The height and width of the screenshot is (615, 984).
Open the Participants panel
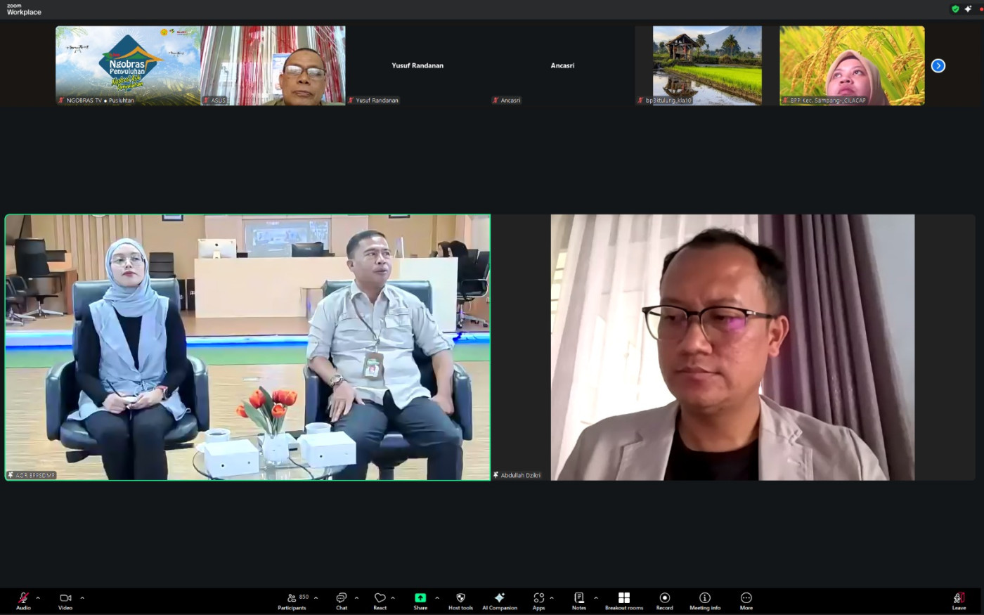click(292, 600)
